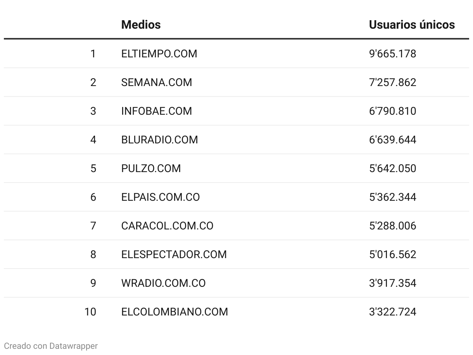Select BLURADIO.COM in the table

click(159, 140)
